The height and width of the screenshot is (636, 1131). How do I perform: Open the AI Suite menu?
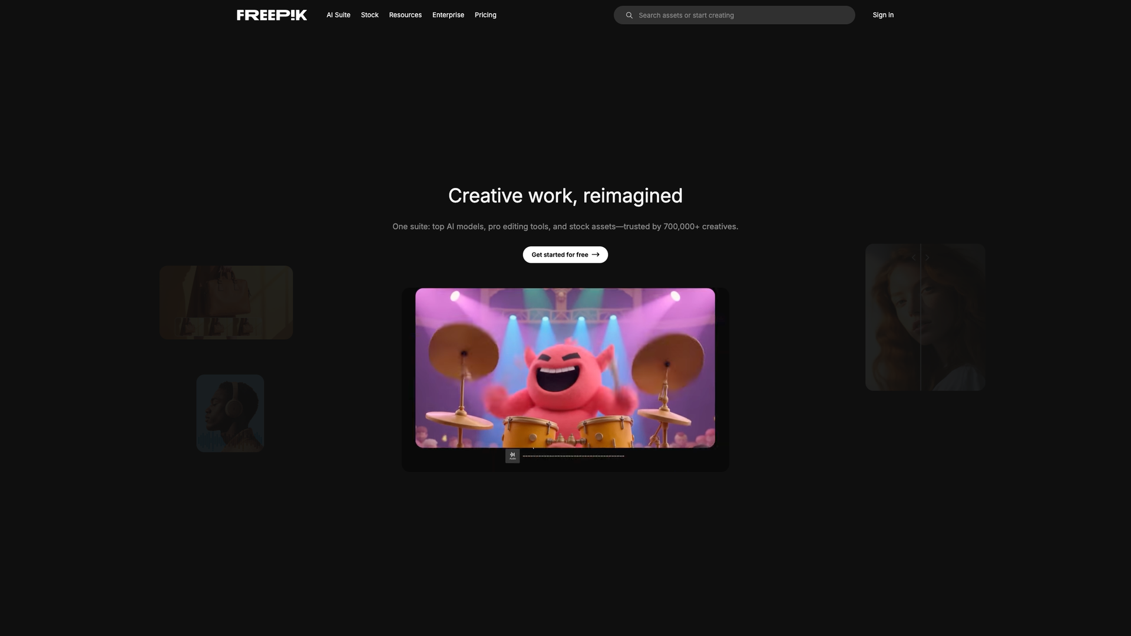click(x=338, y=15)
